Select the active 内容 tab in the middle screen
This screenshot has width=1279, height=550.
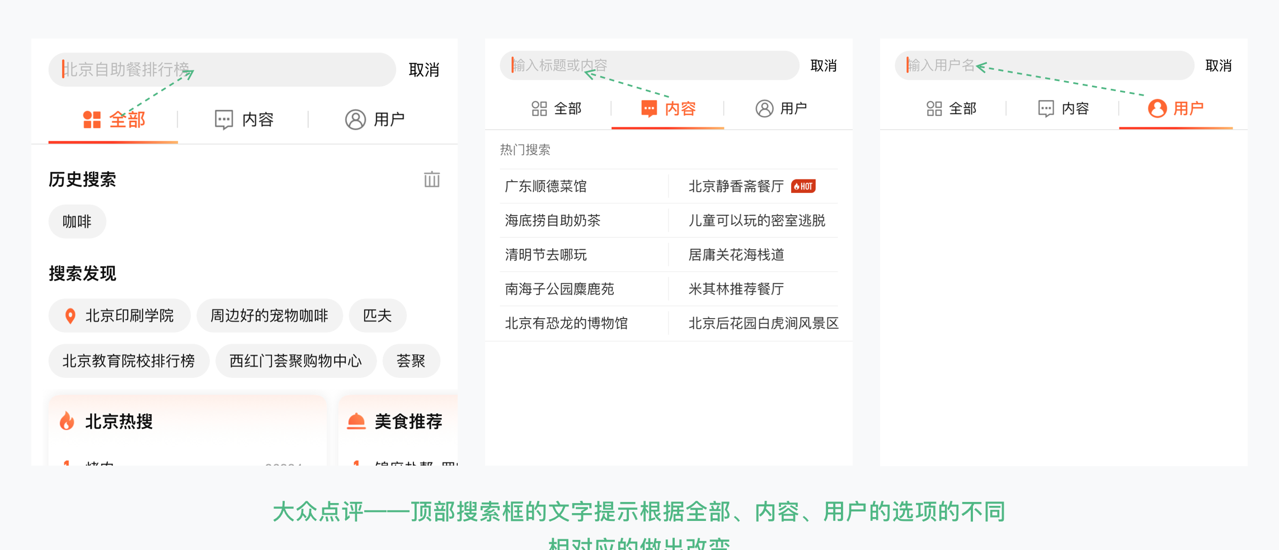point(668,108)
